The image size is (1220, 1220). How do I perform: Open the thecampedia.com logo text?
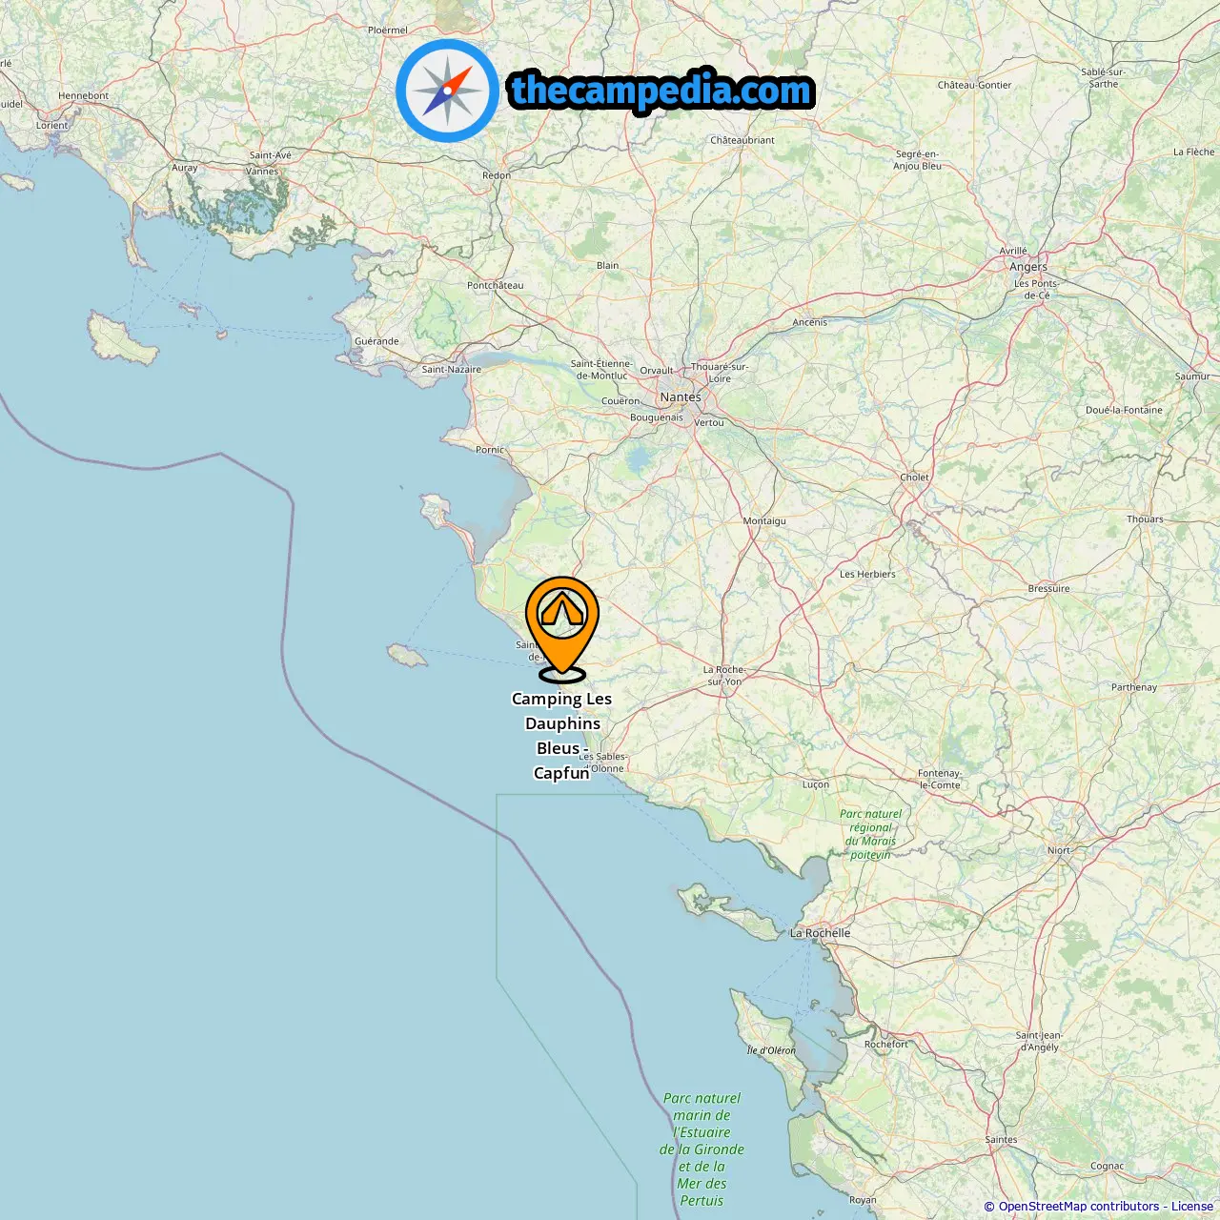click(661, 91)
